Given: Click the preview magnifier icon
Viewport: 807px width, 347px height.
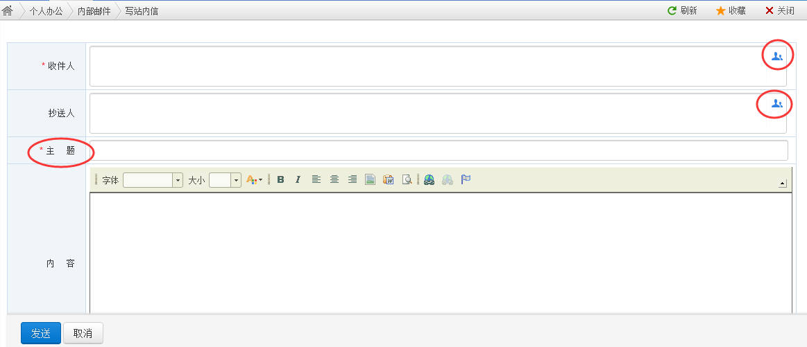Looking at the screenshot, I should [407, 180].
